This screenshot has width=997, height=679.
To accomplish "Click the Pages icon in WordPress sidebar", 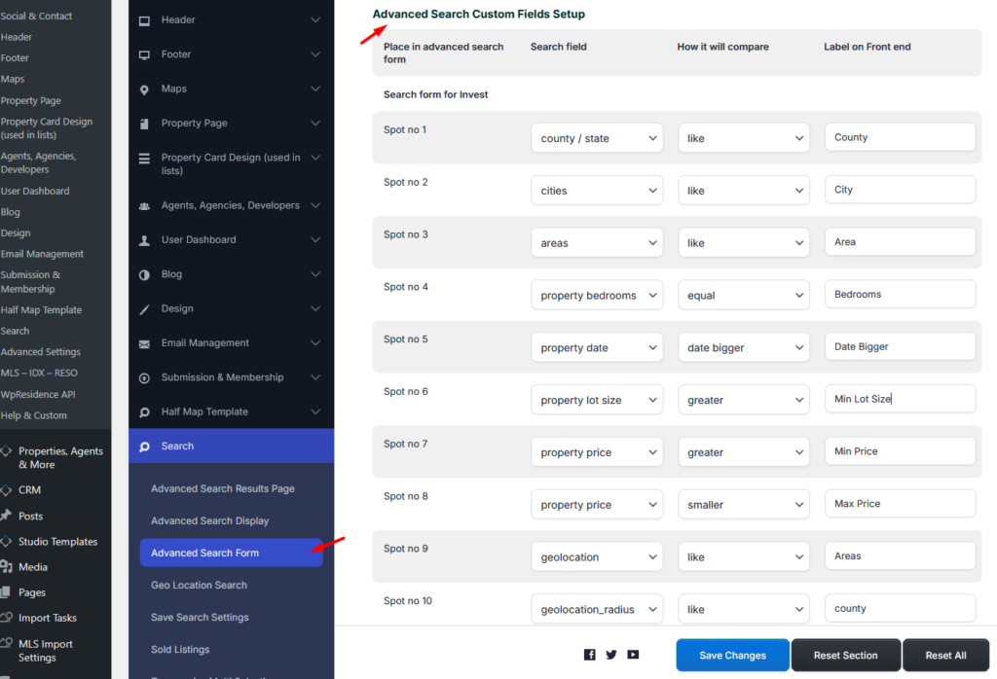I will click(x=5, y=592).
